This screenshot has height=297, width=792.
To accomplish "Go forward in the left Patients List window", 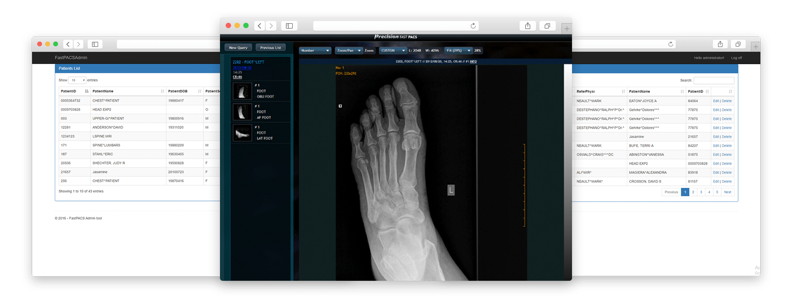I will tap(79, 44).
